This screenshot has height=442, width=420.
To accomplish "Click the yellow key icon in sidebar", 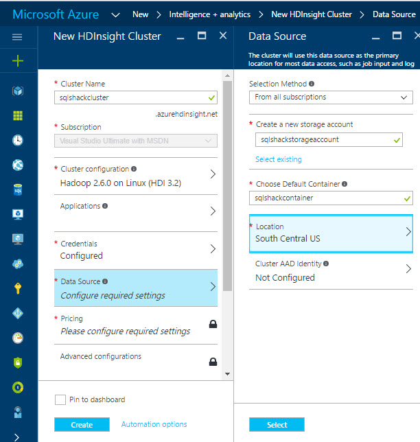I will (18, 288).
